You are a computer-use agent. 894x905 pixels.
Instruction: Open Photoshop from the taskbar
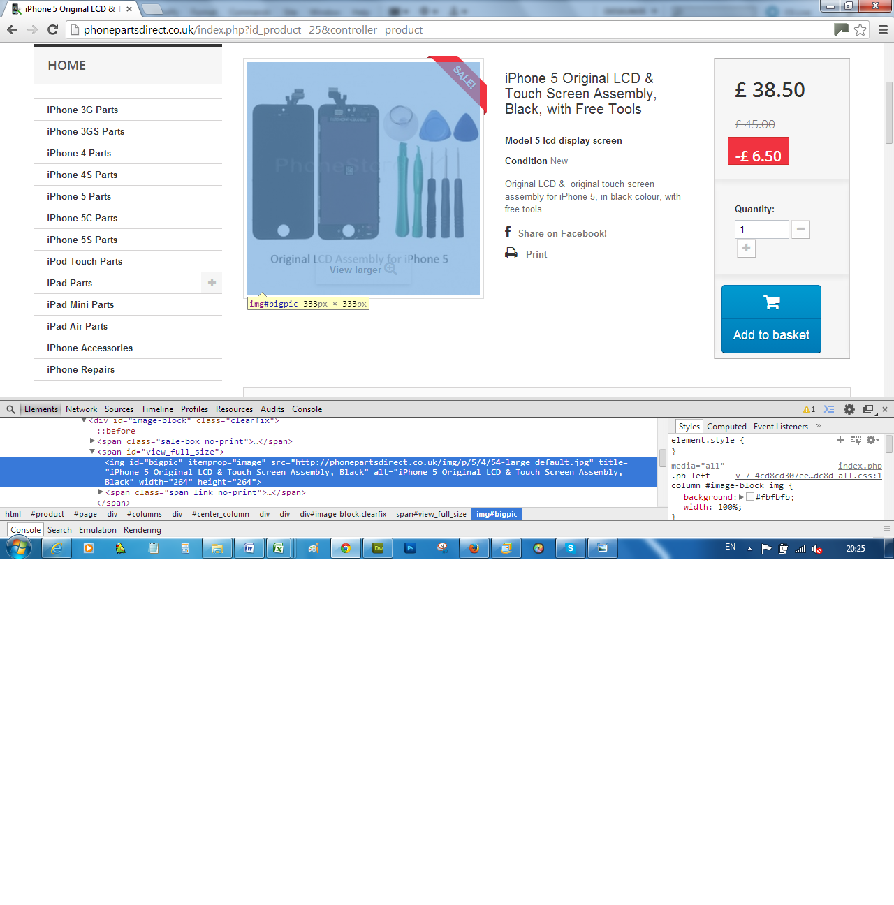[411, 548]
